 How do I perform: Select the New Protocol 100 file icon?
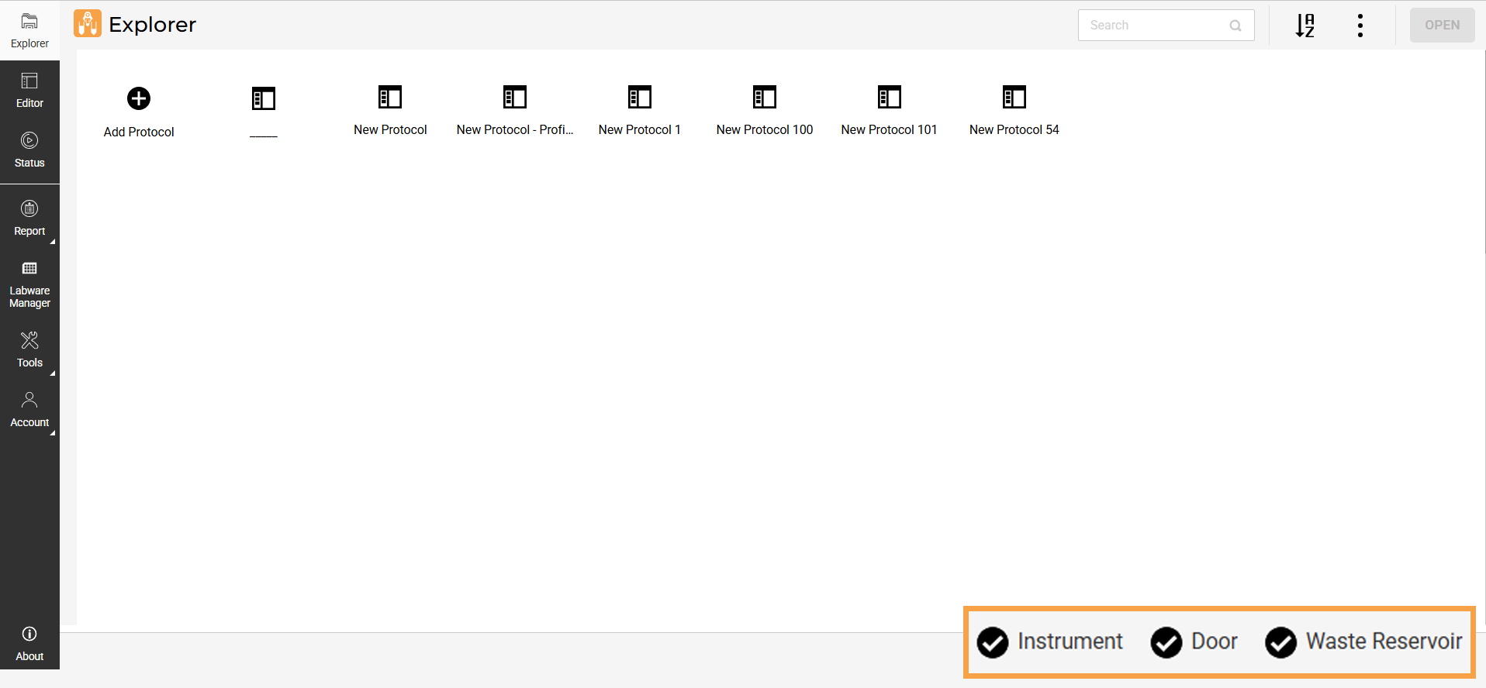tap(764, 98)
